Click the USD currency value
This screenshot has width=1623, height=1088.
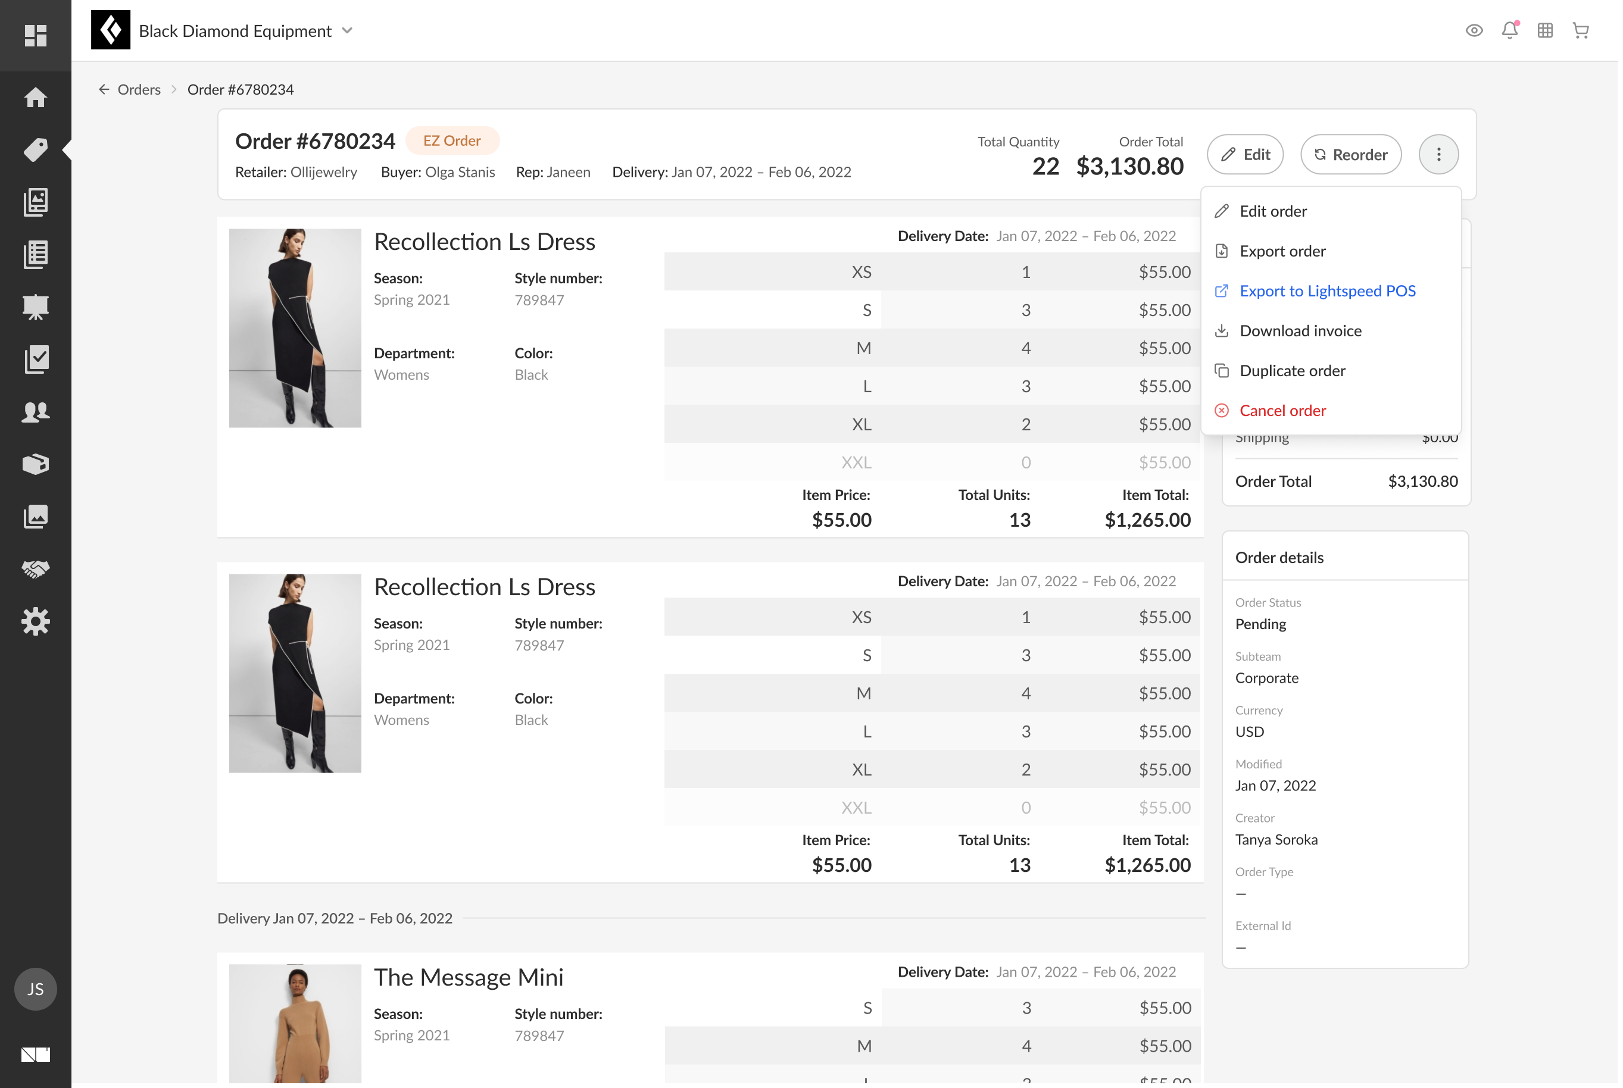click(1253, 733)
